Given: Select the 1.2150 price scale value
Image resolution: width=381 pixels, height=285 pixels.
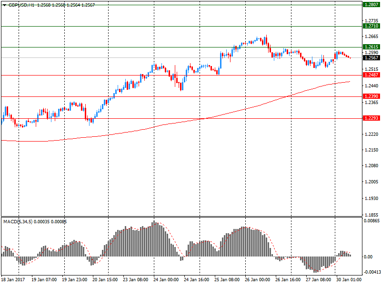Looking at the screenshot, I should (371, 150).
